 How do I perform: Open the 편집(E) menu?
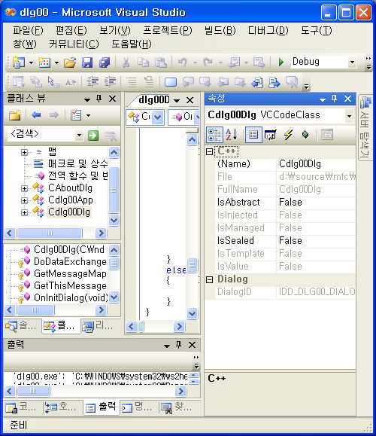pyautogui.click(x=71, y=30)
